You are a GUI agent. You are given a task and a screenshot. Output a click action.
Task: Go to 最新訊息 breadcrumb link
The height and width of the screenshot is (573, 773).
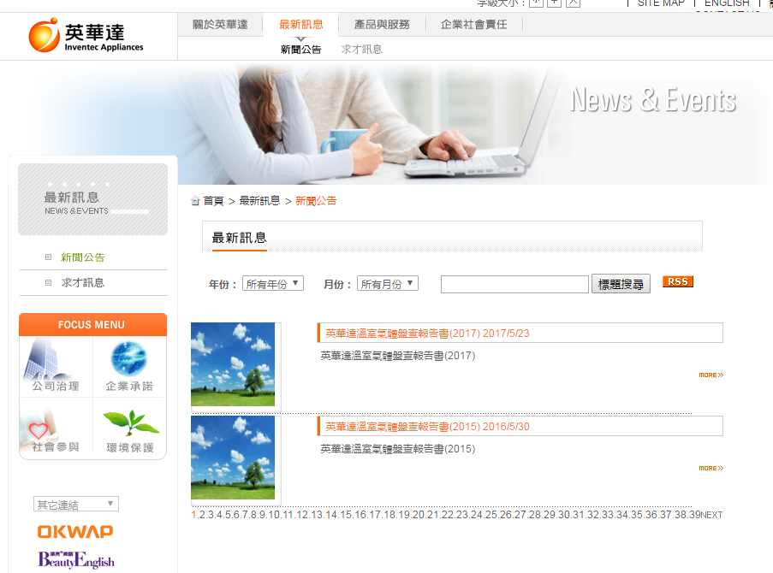[259, 201]
